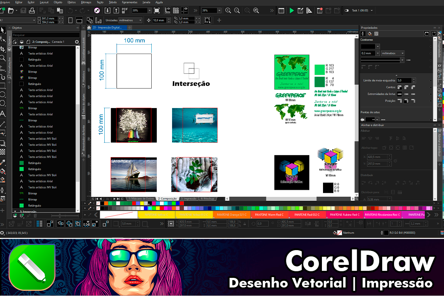This screenshot has height=296, width=444.
Task: Select the Text tool in the toolbox
Action: [x=3, y=114]
